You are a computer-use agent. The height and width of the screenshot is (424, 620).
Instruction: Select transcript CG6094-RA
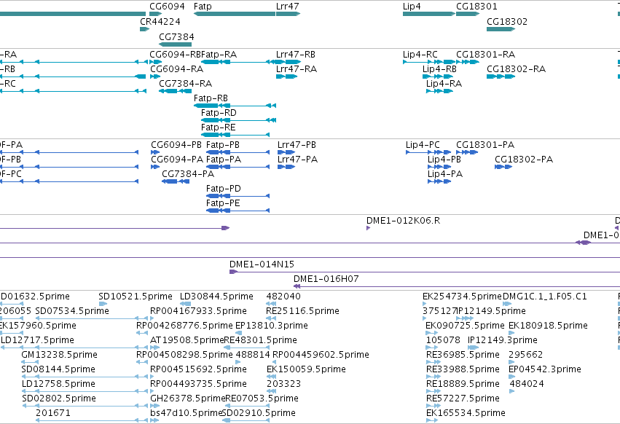[x=155, y=76]
